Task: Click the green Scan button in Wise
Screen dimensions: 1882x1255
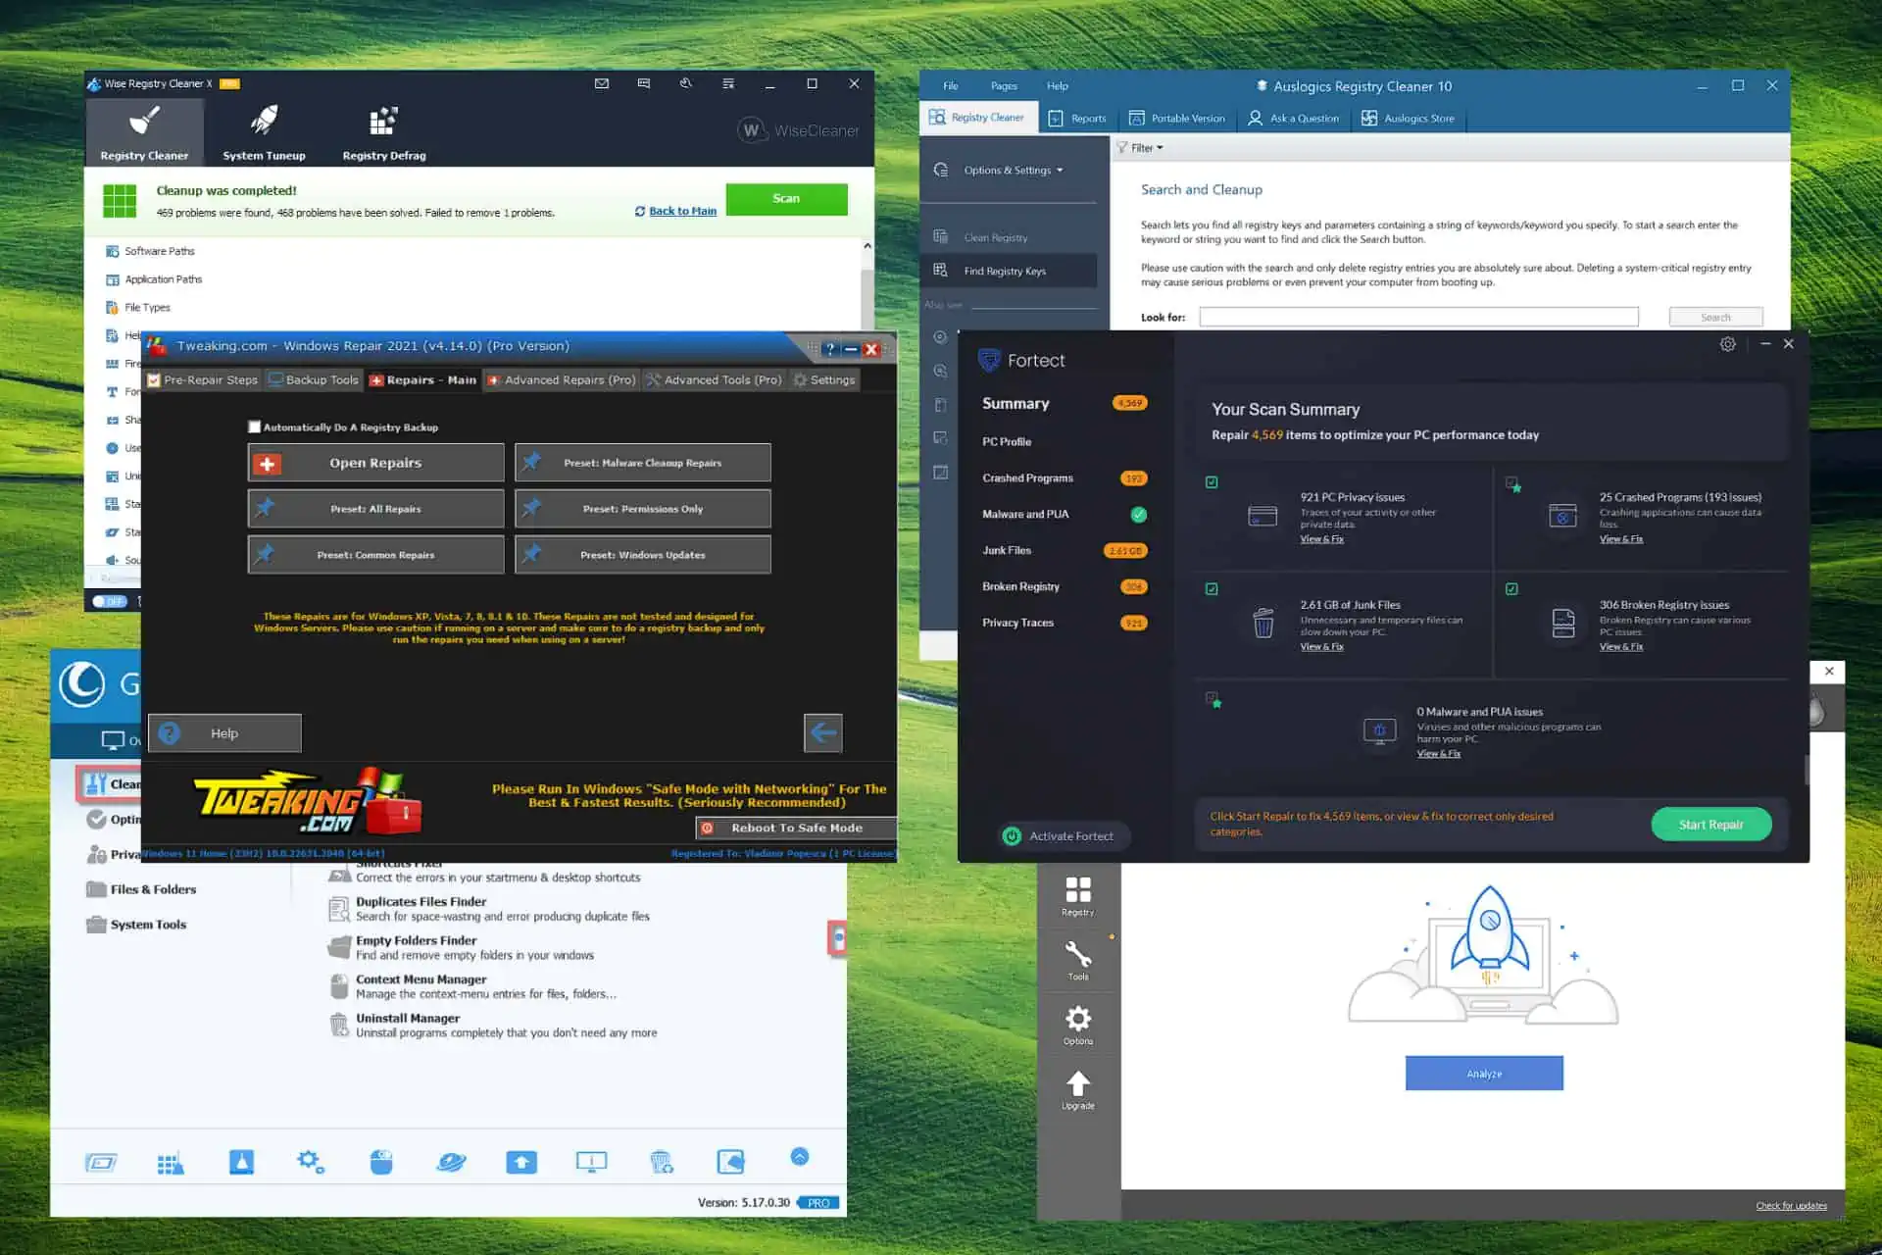Action: (x=786, y=199)
